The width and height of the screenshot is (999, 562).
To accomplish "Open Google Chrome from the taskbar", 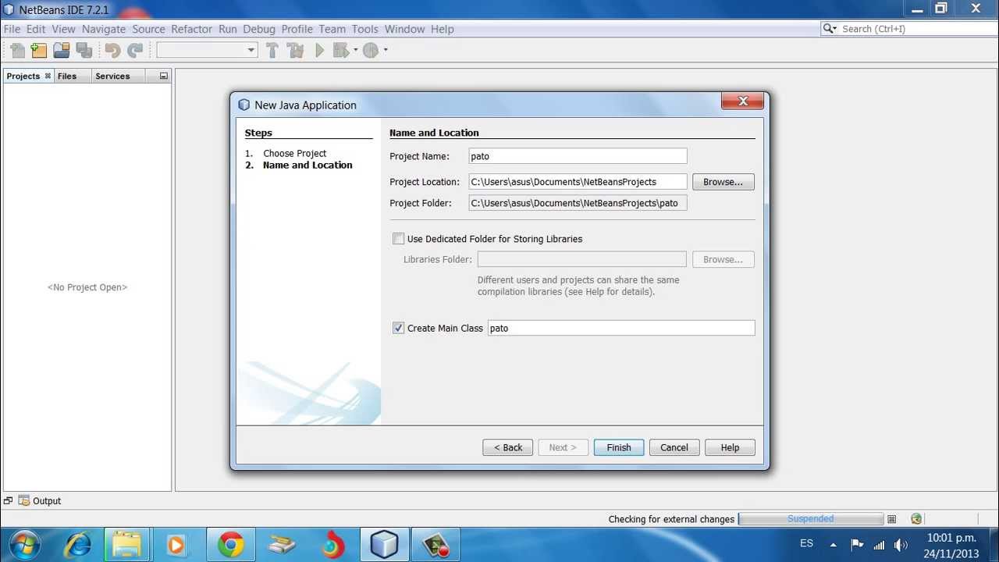I will pyautogui.click(x=230, y=544).
